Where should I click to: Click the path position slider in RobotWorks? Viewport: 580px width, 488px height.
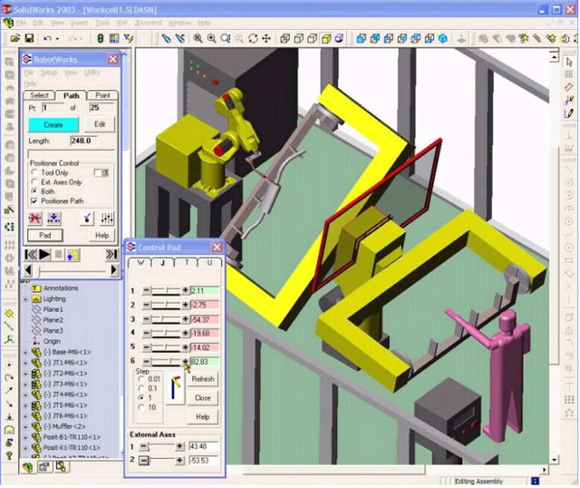71,270
